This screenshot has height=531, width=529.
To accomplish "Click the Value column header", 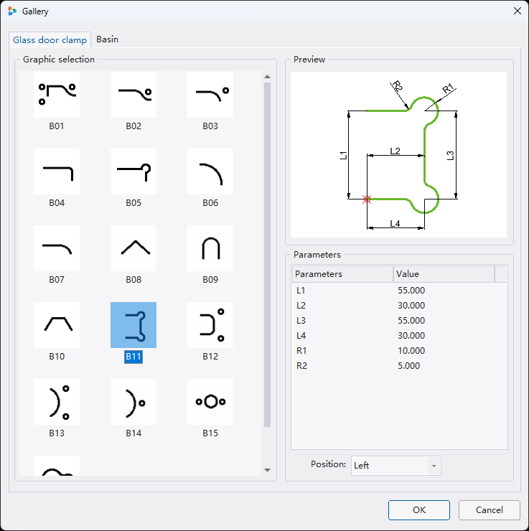I will [x=444, y=274].
